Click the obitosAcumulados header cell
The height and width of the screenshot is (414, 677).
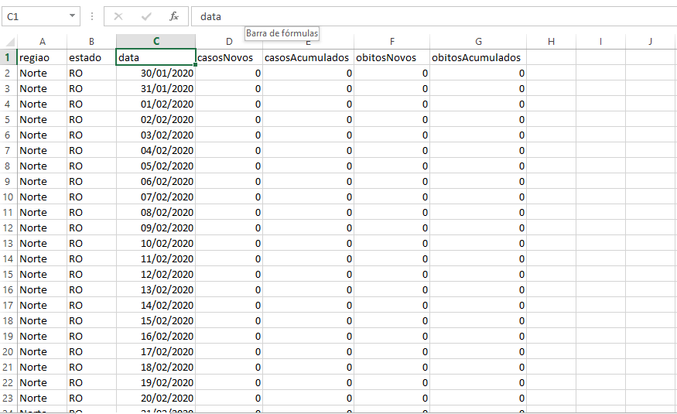point(477,57)
